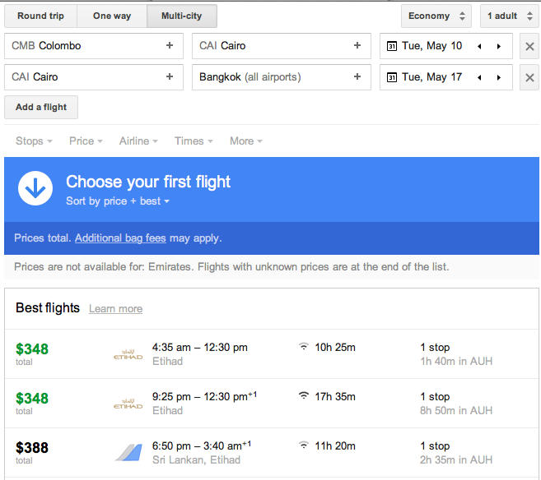Select the Multi-city option
This screenshot has width=541, height=480.
[x=182, y=16]
